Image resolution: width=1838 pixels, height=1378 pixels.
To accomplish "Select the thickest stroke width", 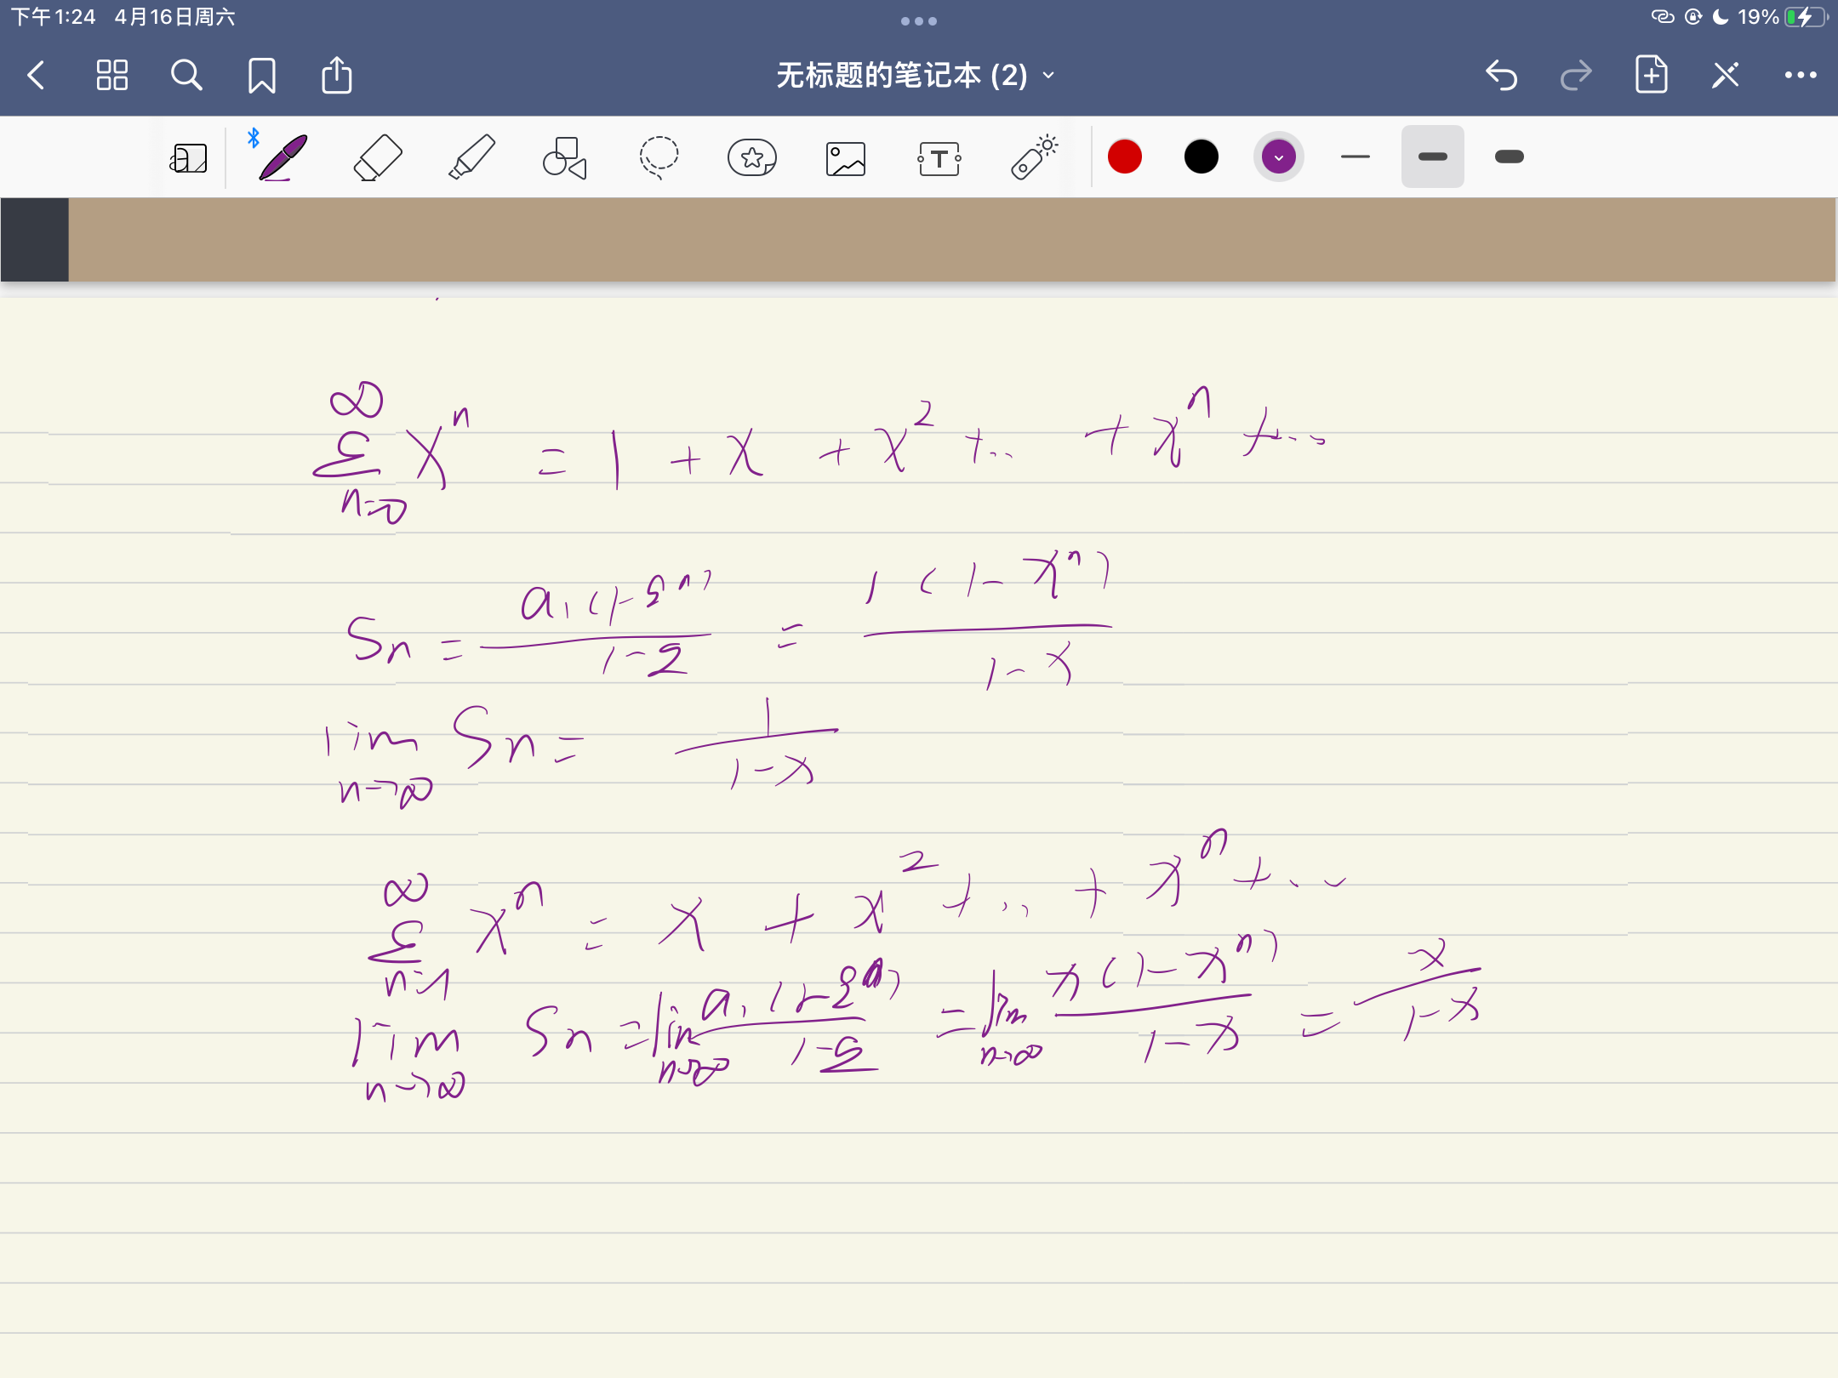I will pyautogui.click(x=1509, y=157).
